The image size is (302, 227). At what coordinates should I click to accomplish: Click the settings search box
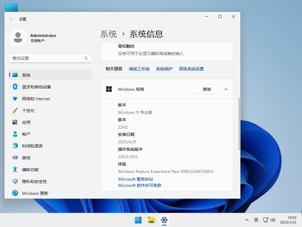coord(50,58)
